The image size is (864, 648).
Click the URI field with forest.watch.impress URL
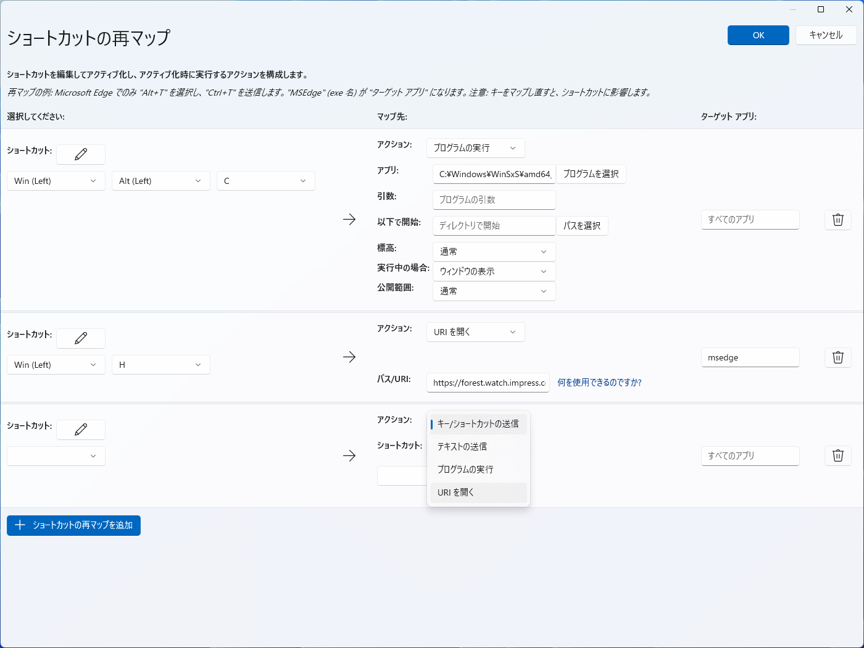tap(488, 383)
